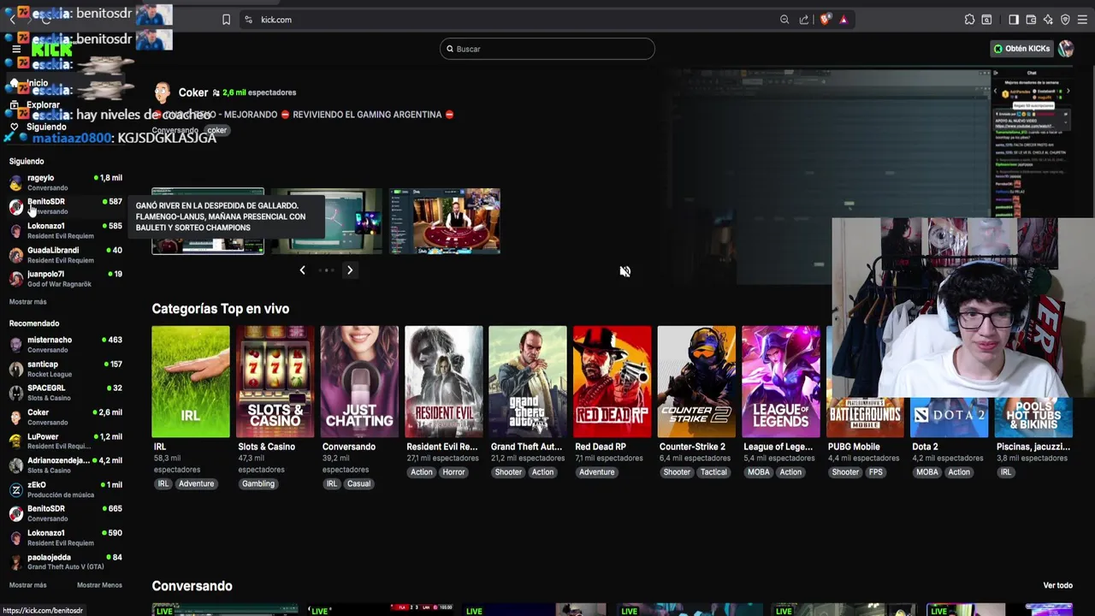Unmute the featured stream preview
The width and height of the screenshot is (1095, 616).
tap(625, 271)
